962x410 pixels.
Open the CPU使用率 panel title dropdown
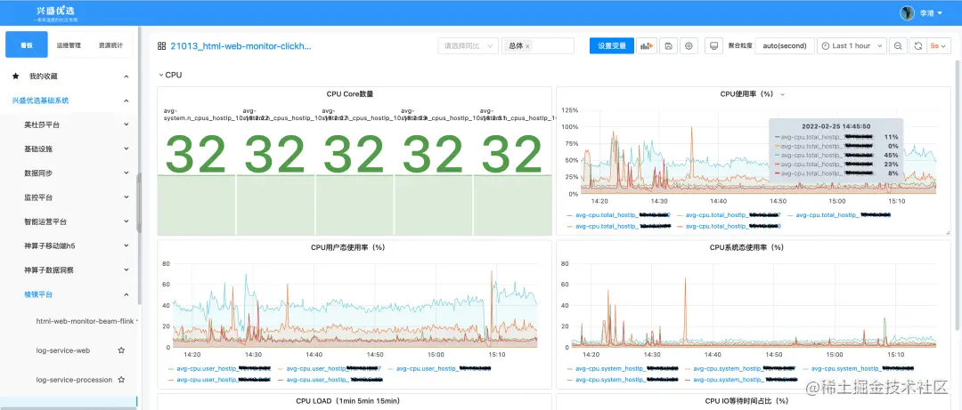pyautogui.click(x=782, y=94)
